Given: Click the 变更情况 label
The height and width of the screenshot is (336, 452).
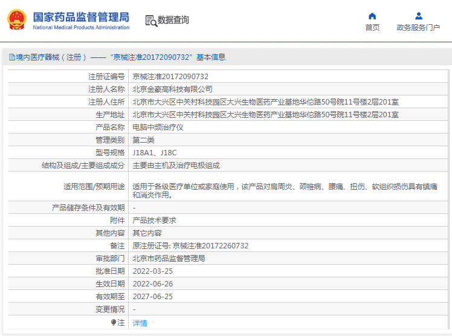Looking at the screenshot, I should coord(110,309).
